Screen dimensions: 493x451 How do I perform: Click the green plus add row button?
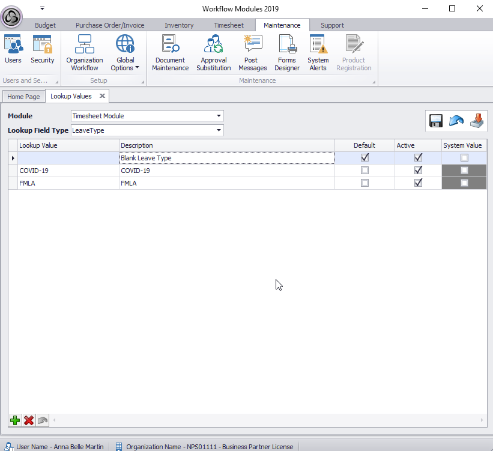[x=15, y=420]
